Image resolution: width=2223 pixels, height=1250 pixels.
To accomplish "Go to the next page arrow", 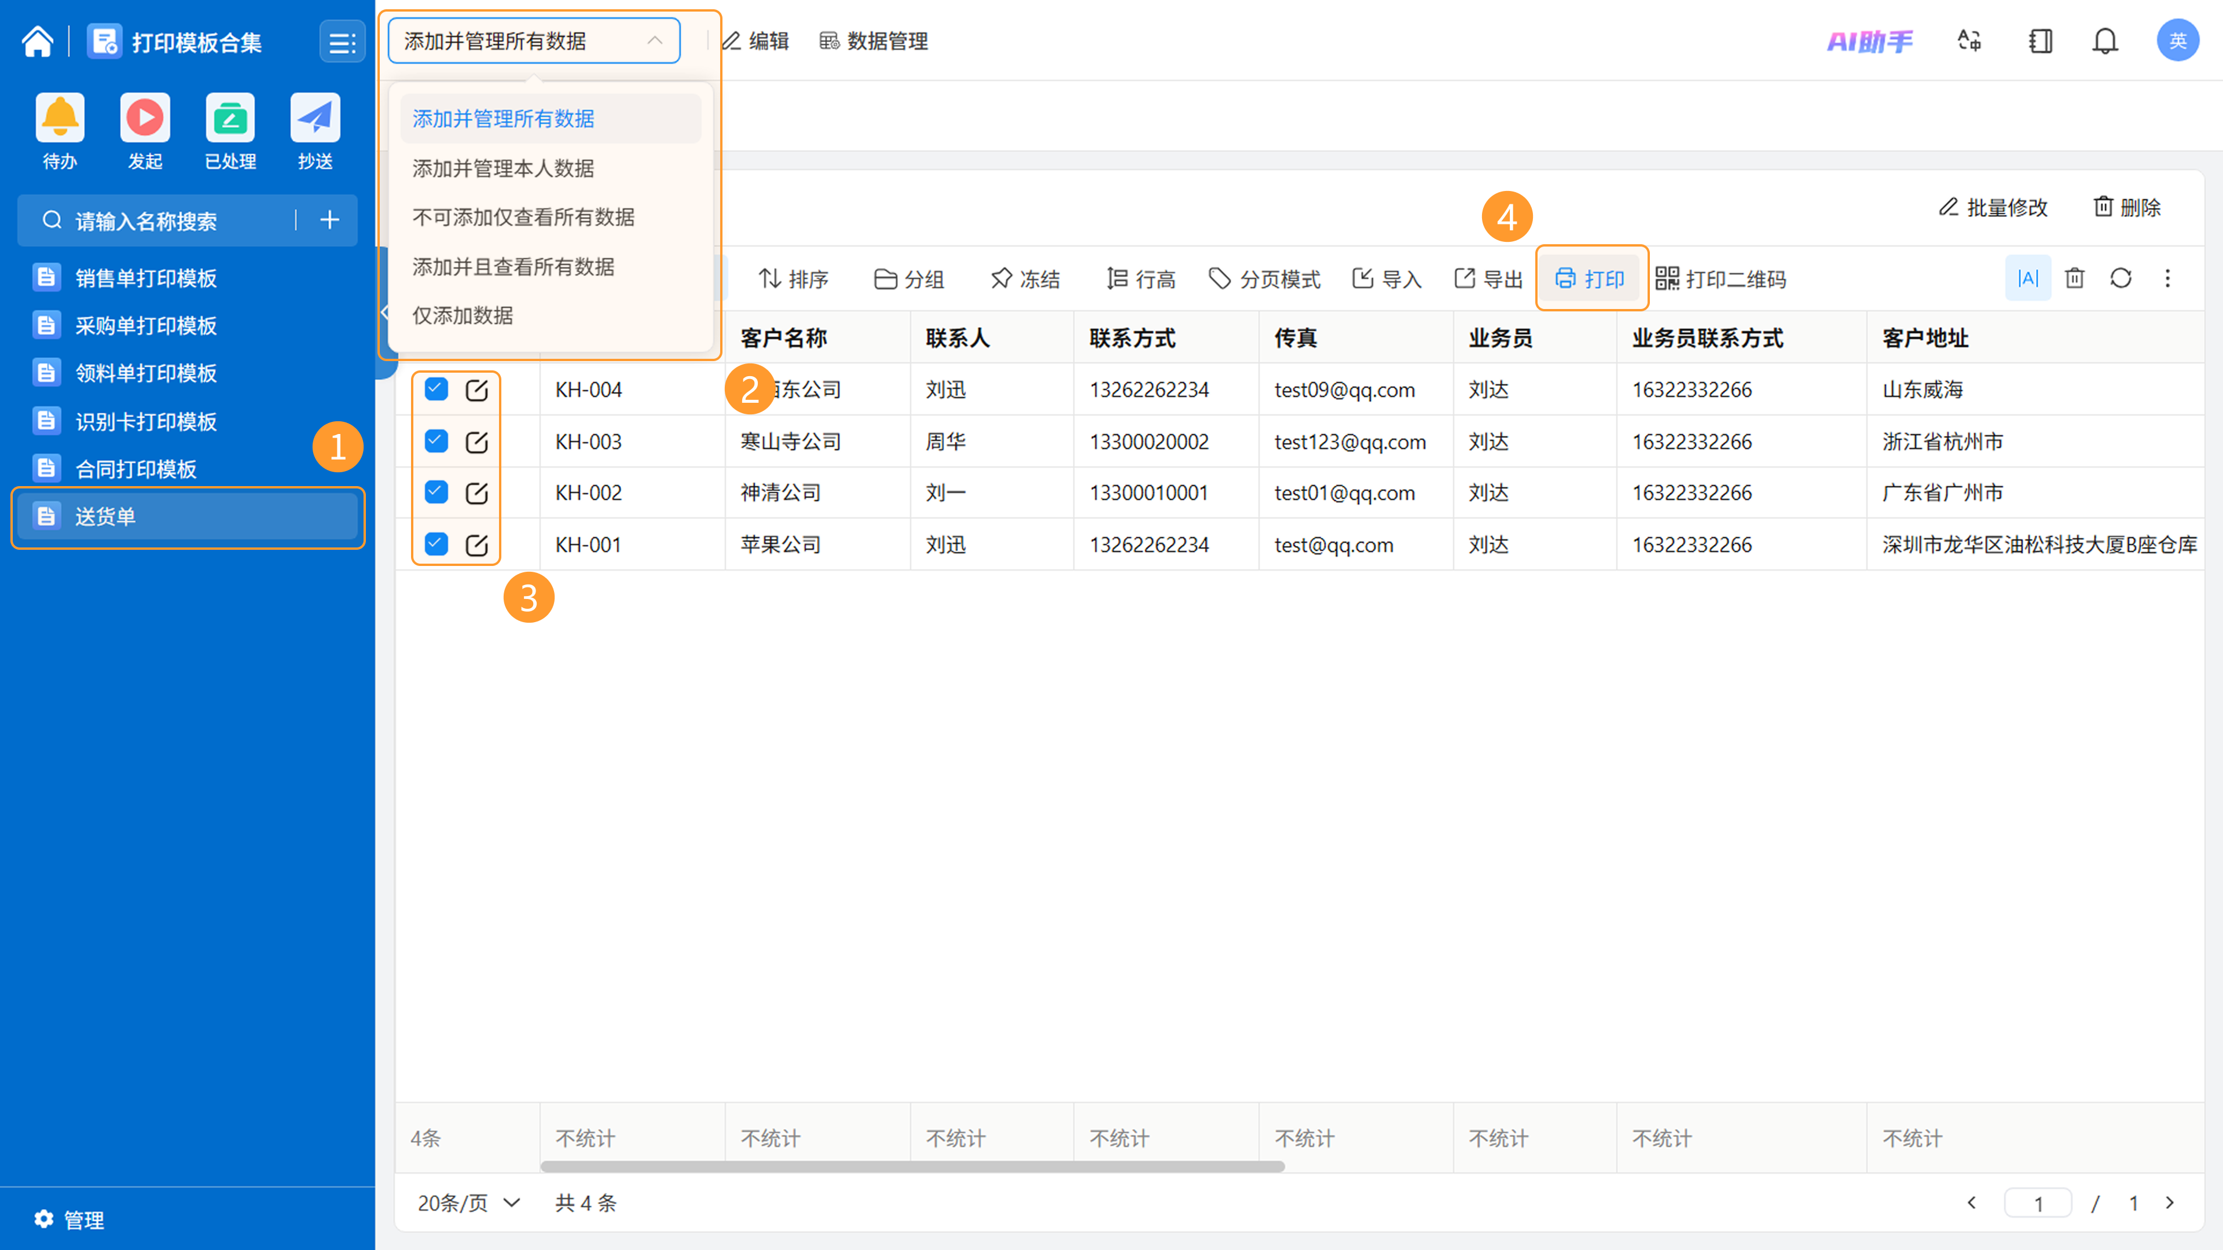I will (x=2170, y=1203).
